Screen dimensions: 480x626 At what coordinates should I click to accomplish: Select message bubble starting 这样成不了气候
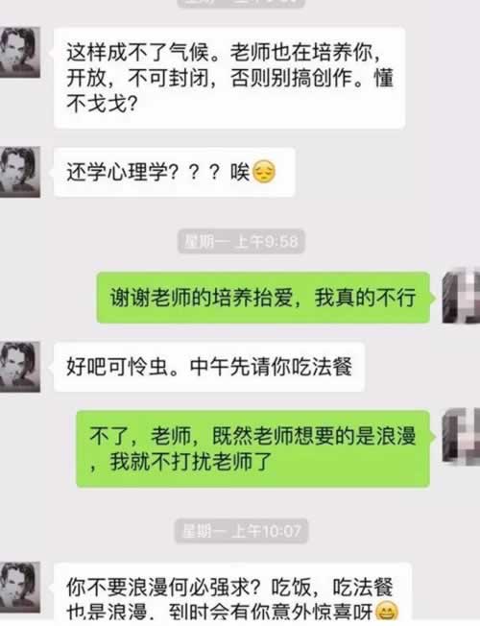tap(229, 78)
